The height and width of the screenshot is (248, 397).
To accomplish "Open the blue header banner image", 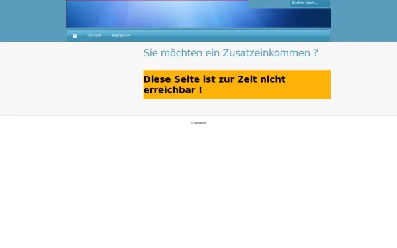I will (x=198, y=14).
